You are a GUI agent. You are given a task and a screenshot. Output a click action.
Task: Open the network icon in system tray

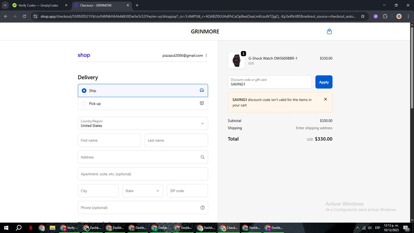point(364,228)
